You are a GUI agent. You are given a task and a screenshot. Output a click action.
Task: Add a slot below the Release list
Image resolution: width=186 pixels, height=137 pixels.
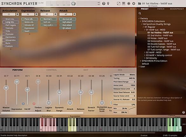pos(49,28)
